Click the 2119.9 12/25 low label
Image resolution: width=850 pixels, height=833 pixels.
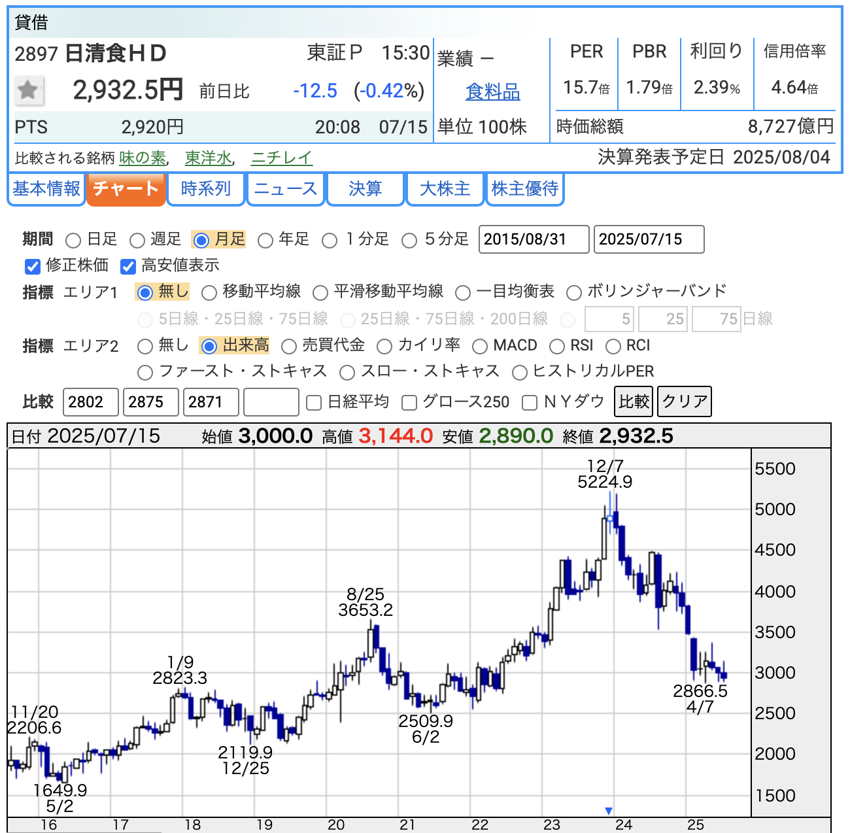245,760
